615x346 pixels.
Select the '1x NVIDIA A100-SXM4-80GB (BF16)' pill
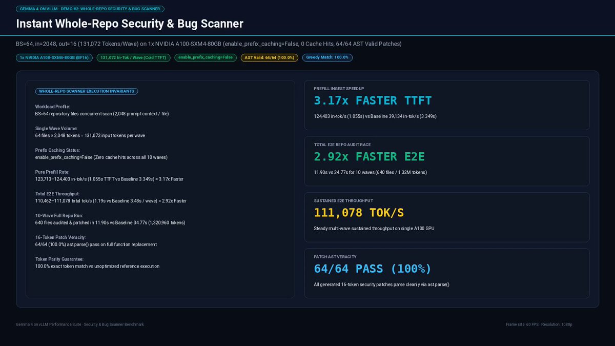tap(54, 57)
